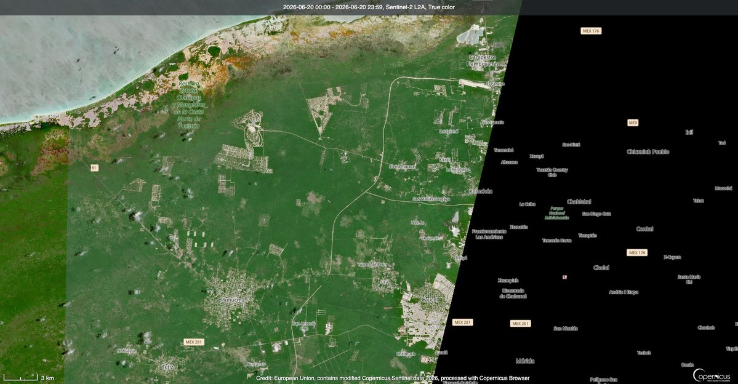Click the Hunucmá town label
738x384 pixels.
point(233,299)
